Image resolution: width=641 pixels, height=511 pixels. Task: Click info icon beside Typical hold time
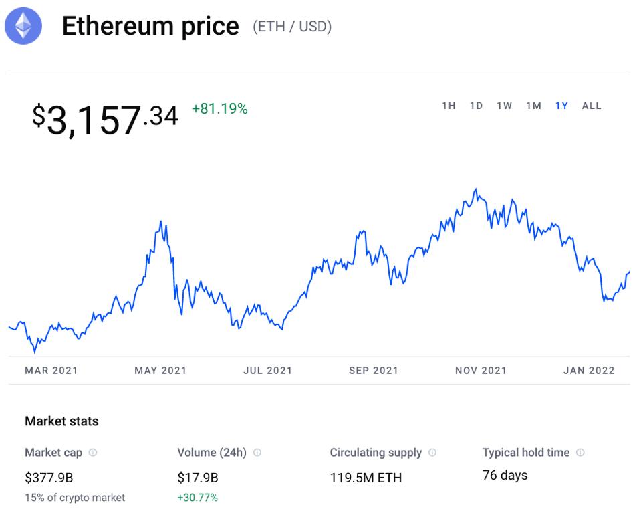[580, 453]
